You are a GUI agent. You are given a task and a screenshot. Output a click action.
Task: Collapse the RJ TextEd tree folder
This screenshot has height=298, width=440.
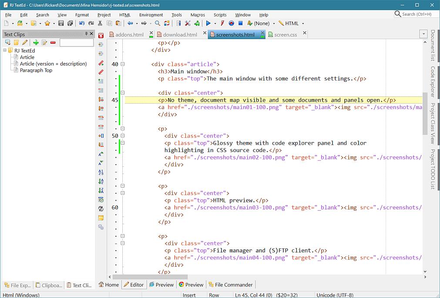click(5, 50)
